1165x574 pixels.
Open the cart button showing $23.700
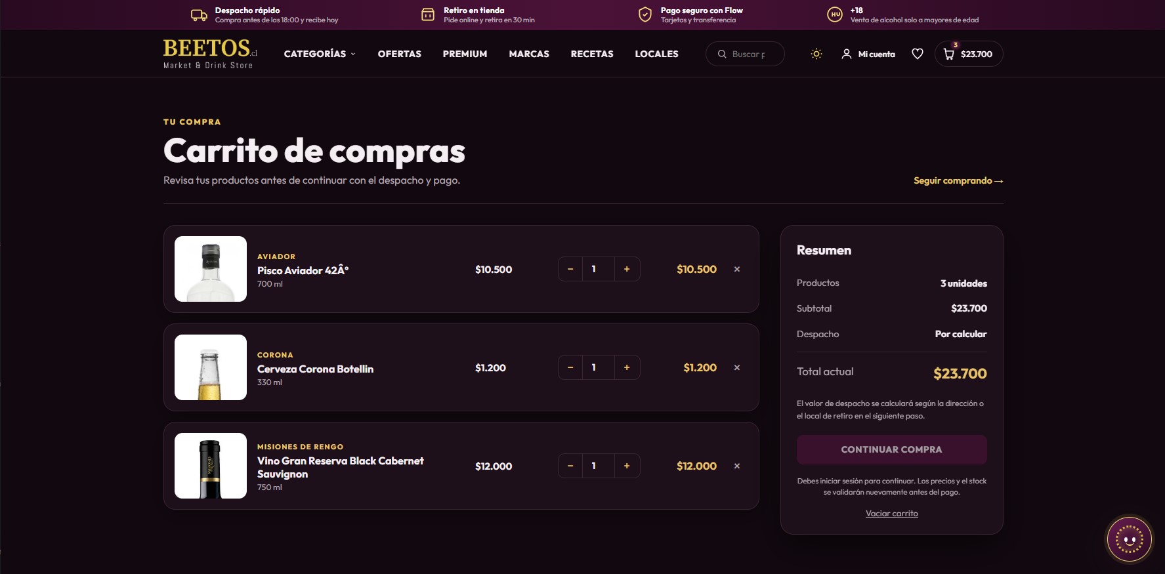pos(969,54)
